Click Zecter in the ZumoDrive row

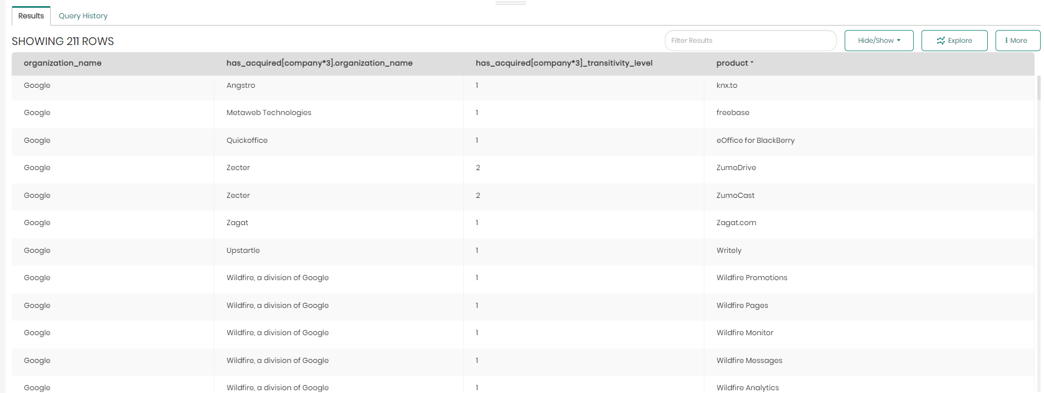238,167
